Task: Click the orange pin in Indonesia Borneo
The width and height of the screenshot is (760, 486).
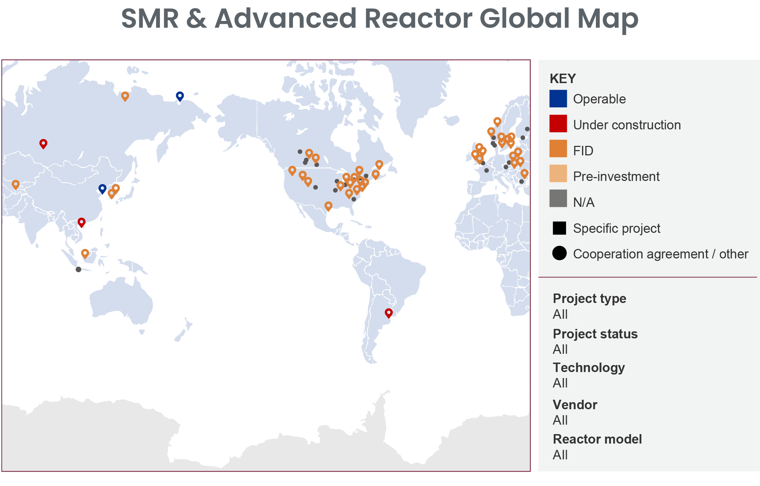Action: pos(85,253)
